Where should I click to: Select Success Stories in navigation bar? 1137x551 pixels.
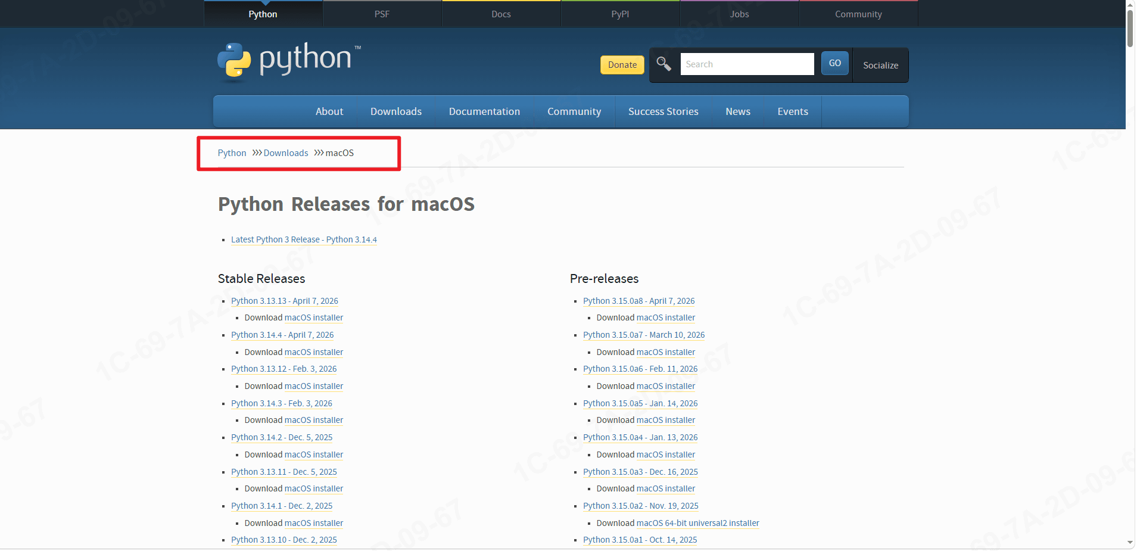point(663,111)
